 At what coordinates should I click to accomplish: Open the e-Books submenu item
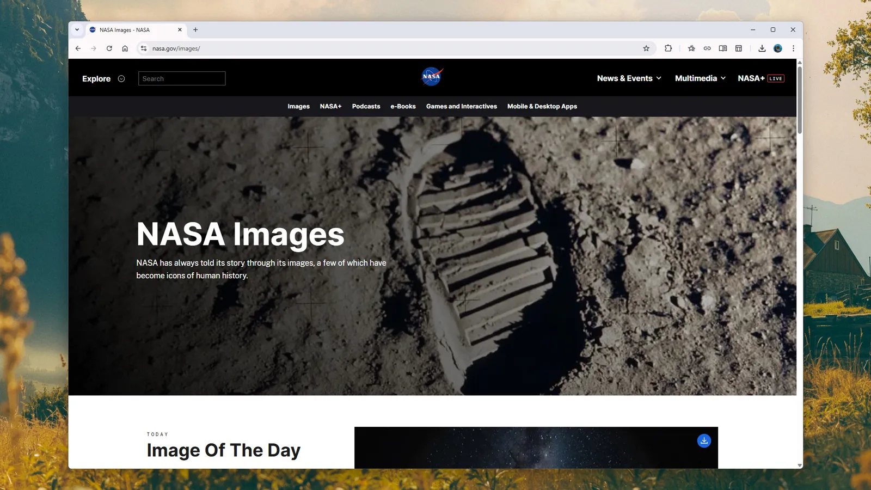[x=403, y=106]
